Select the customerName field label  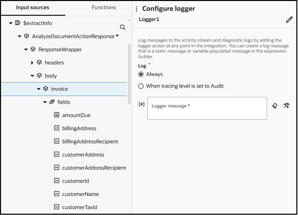click(80, 194)
